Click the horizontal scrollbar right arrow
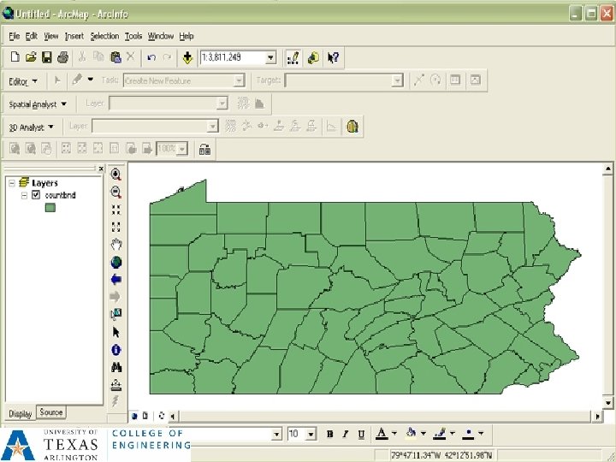 [597, 416]
